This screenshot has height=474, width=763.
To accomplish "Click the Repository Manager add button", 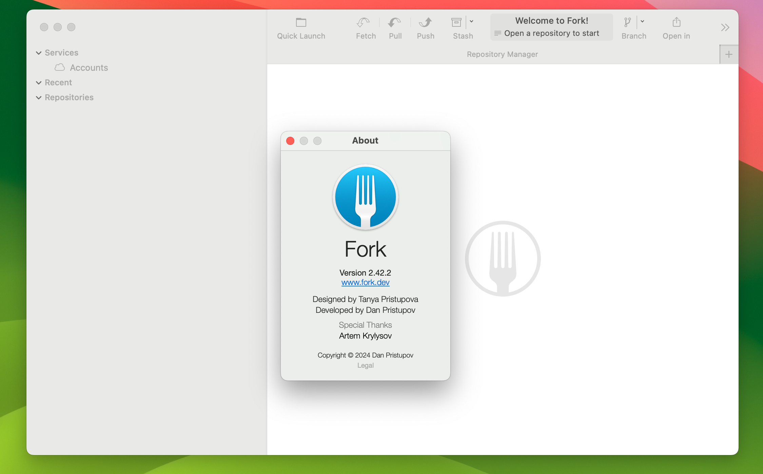I will 729,54.
